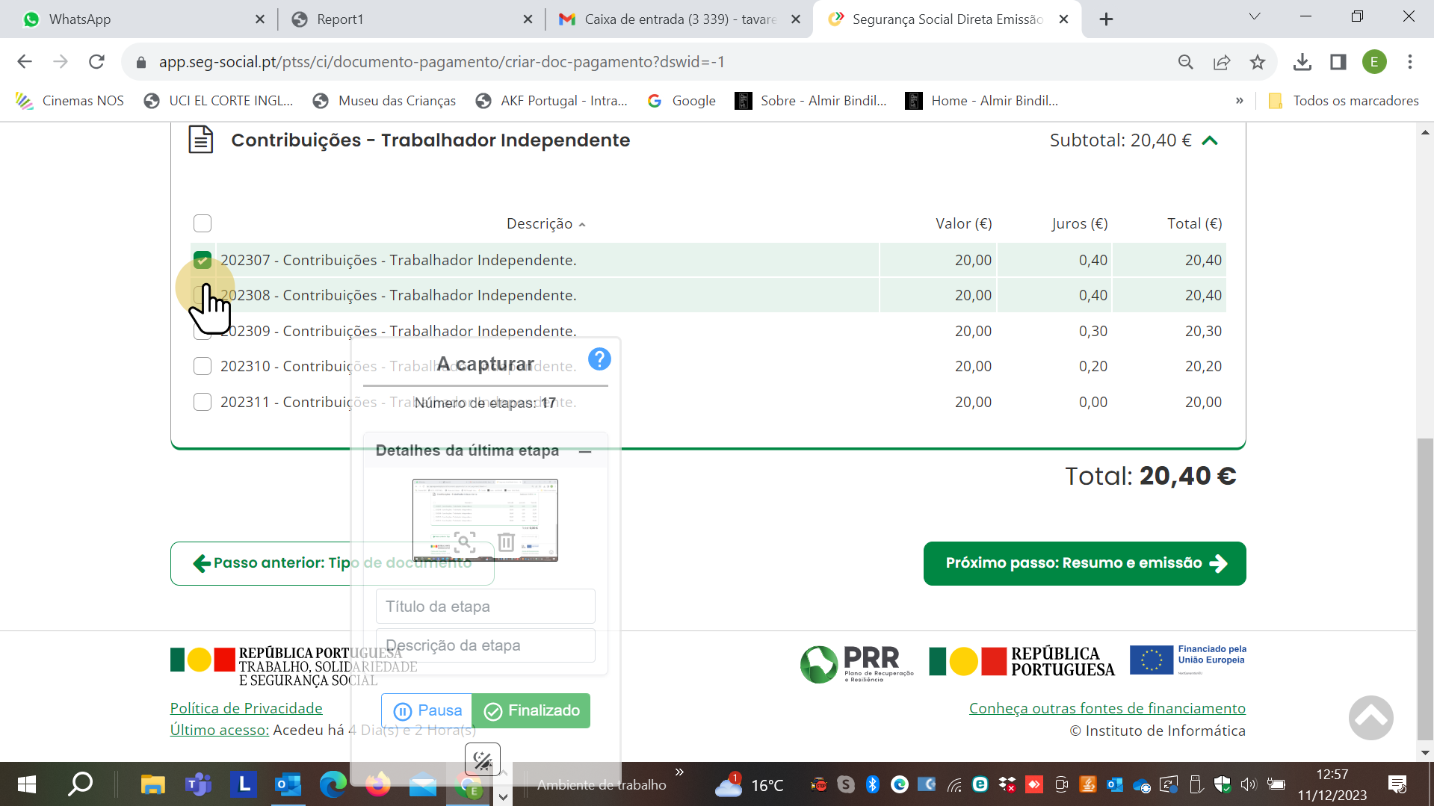Image resolution: width=1434 pixels, height=806 pixels.
Task: Click the help question mark icon
Action: click(599, 359)
